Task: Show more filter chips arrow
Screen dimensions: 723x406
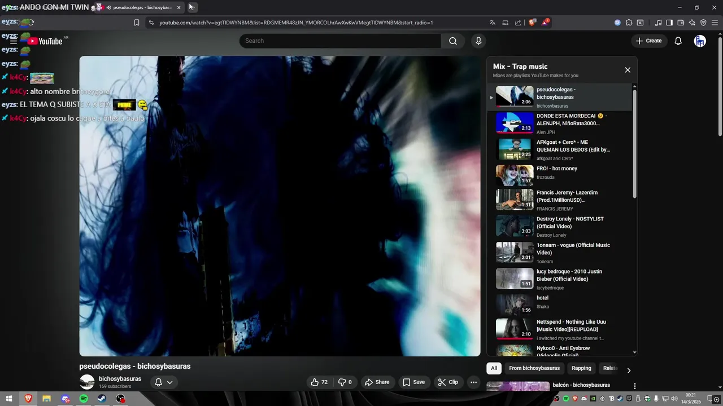Action: (x=629, y=370)
